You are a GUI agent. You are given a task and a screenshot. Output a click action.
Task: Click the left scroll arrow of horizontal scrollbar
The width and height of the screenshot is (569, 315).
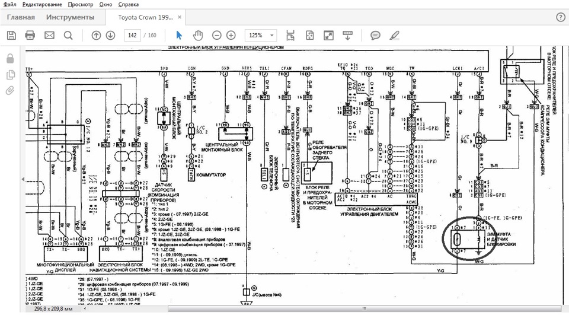pos(85,308)
